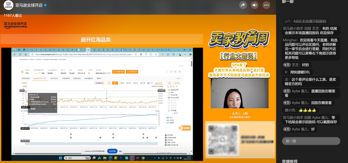Open the 全站点数据 tab
Viewport: 348px width, 163px height.
tap(66, 78)
